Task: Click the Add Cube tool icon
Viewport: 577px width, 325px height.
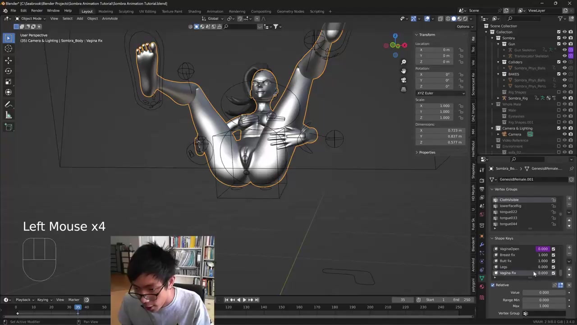Action: [x=8, y=127]
